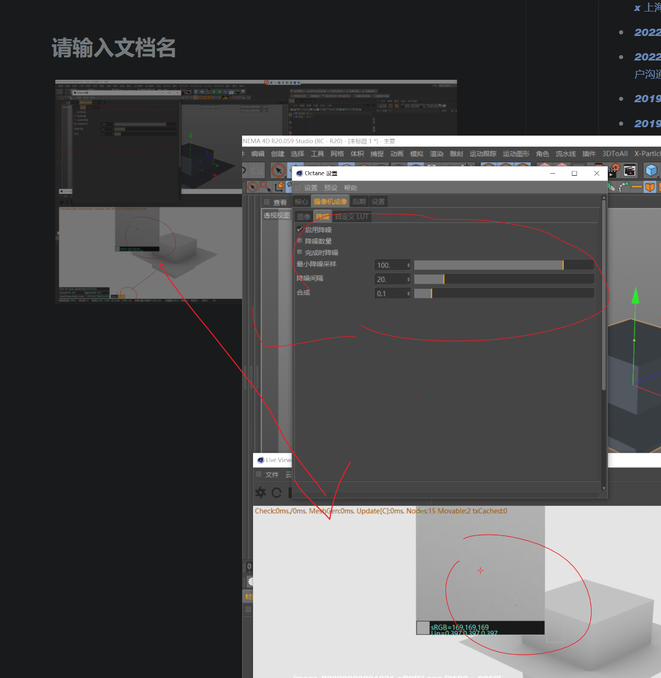Image resolution: width=661 pixels, height=678 pixels.
Task: Open the 雕刻 menu
Action: (456, 154)
